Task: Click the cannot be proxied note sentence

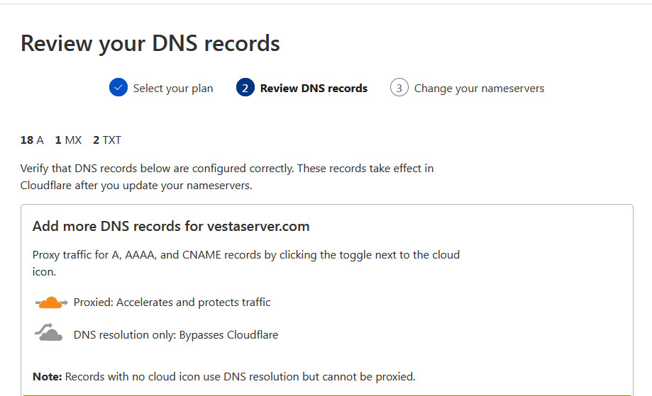Action: [241, 377]
